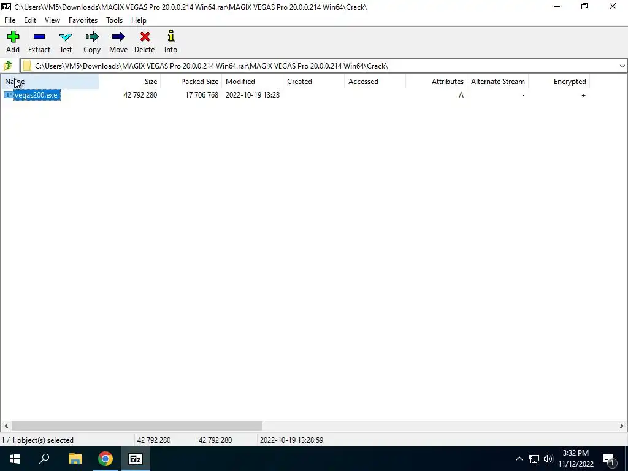The height and width of the screenshot is (471, 628).
Task: Sort by Packed Size column header
Action: point(191,82)
